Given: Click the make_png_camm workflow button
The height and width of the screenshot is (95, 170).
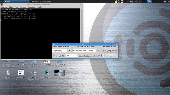Looking at the screenshot, I should pos(109,51).
